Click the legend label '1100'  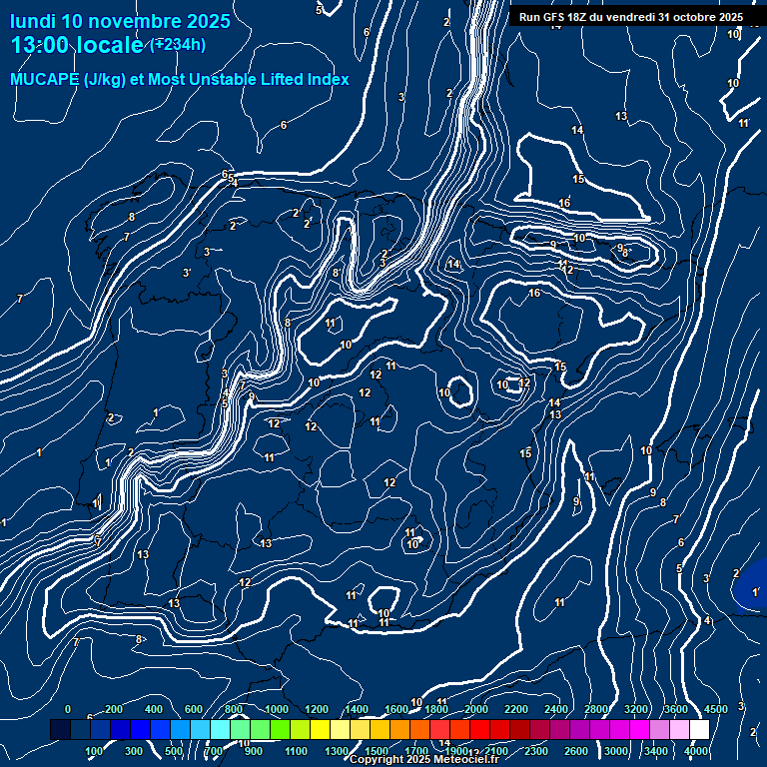[x=296, y=751]
